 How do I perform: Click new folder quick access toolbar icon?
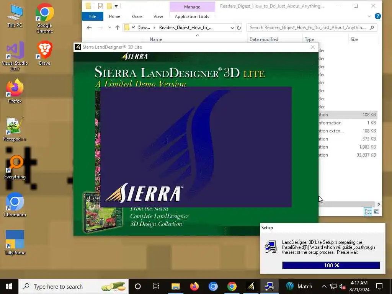109,6
